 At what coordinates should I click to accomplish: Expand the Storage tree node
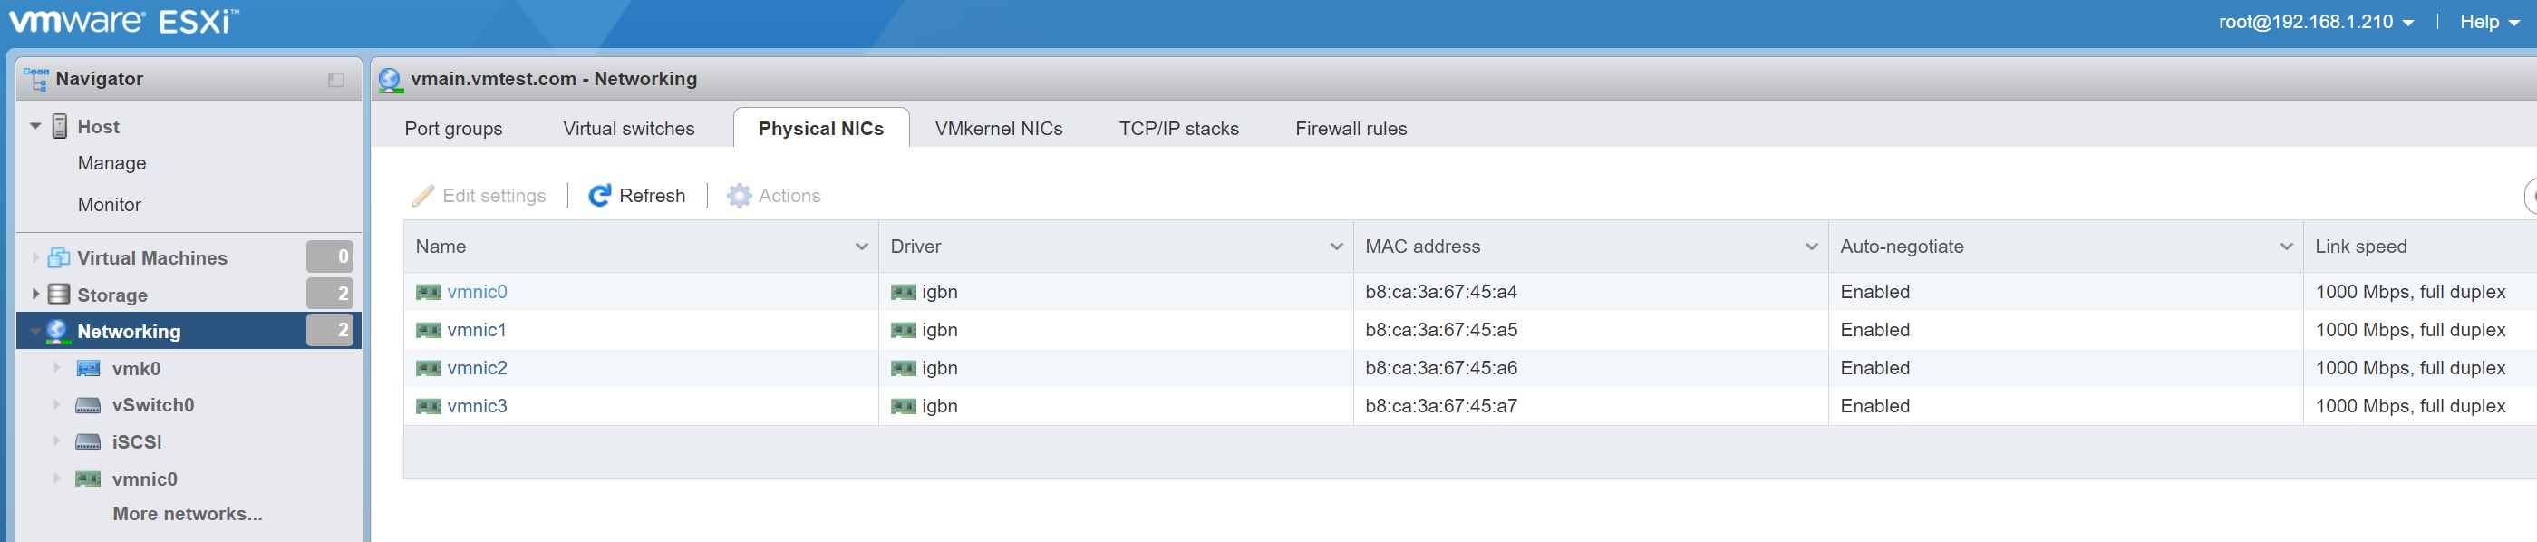pyautogui.click(x=35, y=295)
